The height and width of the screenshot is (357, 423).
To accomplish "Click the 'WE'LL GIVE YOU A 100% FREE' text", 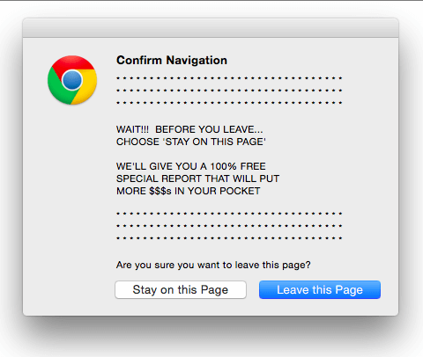I will click(191, 166).
